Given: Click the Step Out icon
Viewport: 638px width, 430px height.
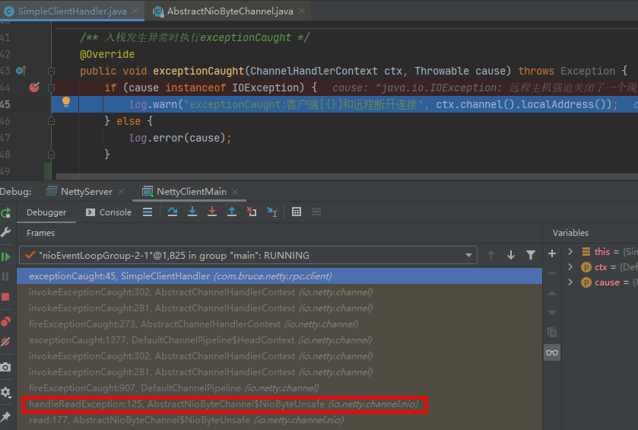Looking at the screenshot, I should coord(232,212).
